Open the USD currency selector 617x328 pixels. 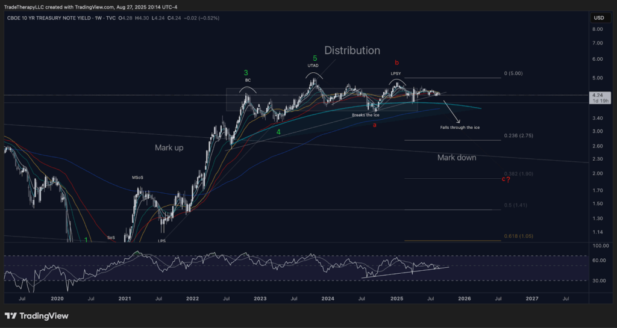tap(598, 18)
